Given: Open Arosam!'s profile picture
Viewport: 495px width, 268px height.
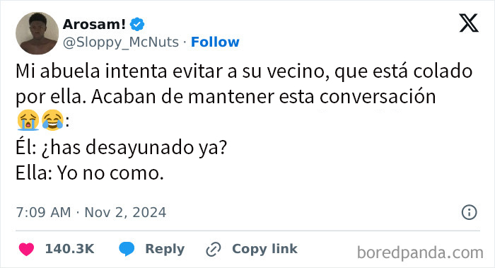Looking at the screenshot, I should (37, 33).
